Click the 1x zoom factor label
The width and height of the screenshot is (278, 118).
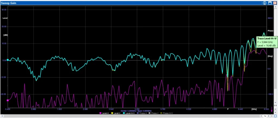(x=265, y=116)
